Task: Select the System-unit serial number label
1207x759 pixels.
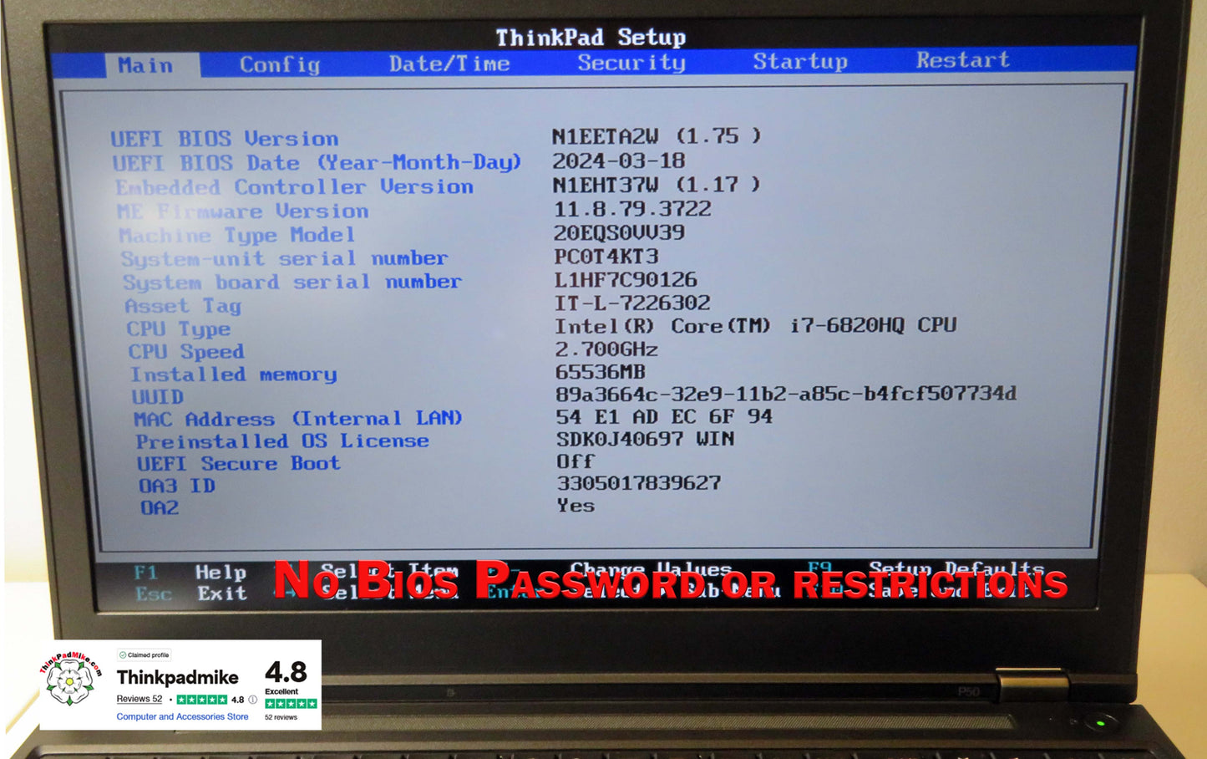Action: coord(284,258)
